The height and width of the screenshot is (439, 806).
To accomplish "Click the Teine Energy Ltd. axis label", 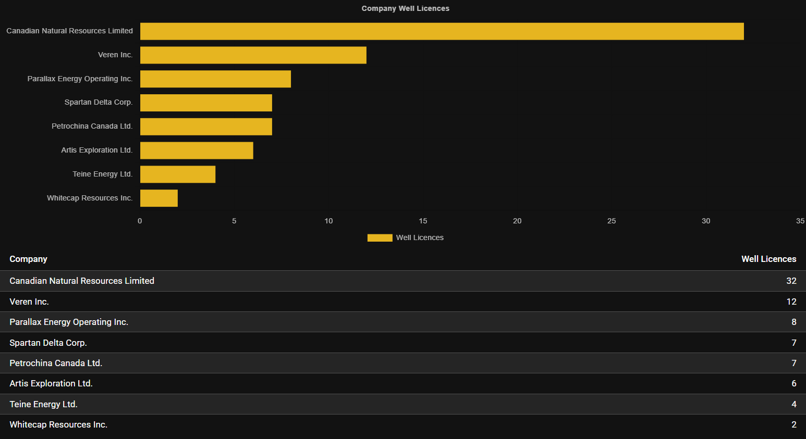I will click(x=102, y=174).
